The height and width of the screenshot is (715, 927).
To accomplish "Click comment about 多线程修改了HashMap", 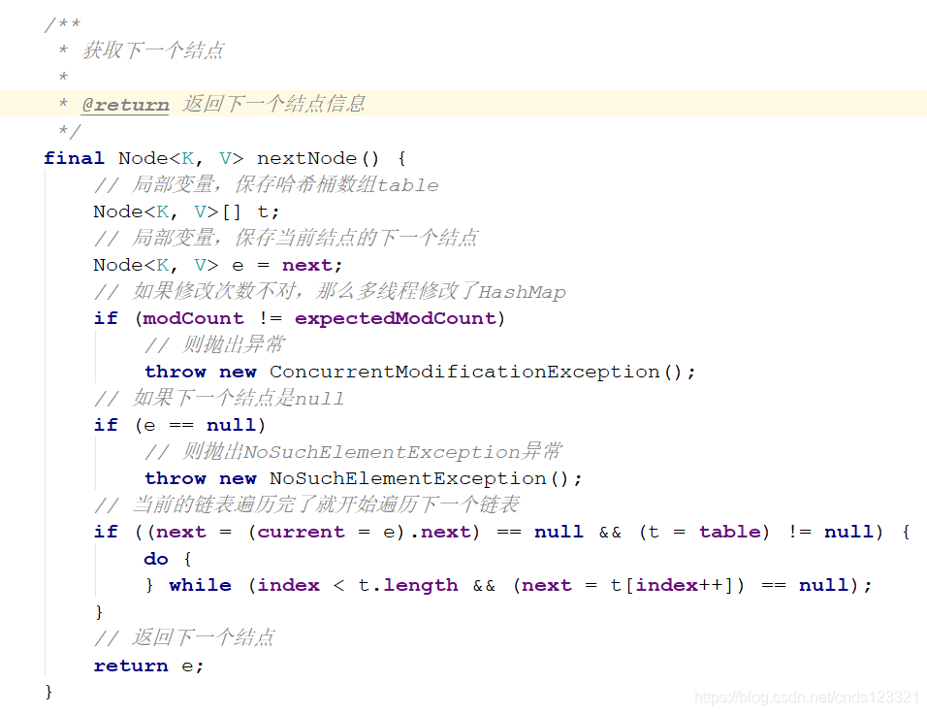I will coord(330,292).
